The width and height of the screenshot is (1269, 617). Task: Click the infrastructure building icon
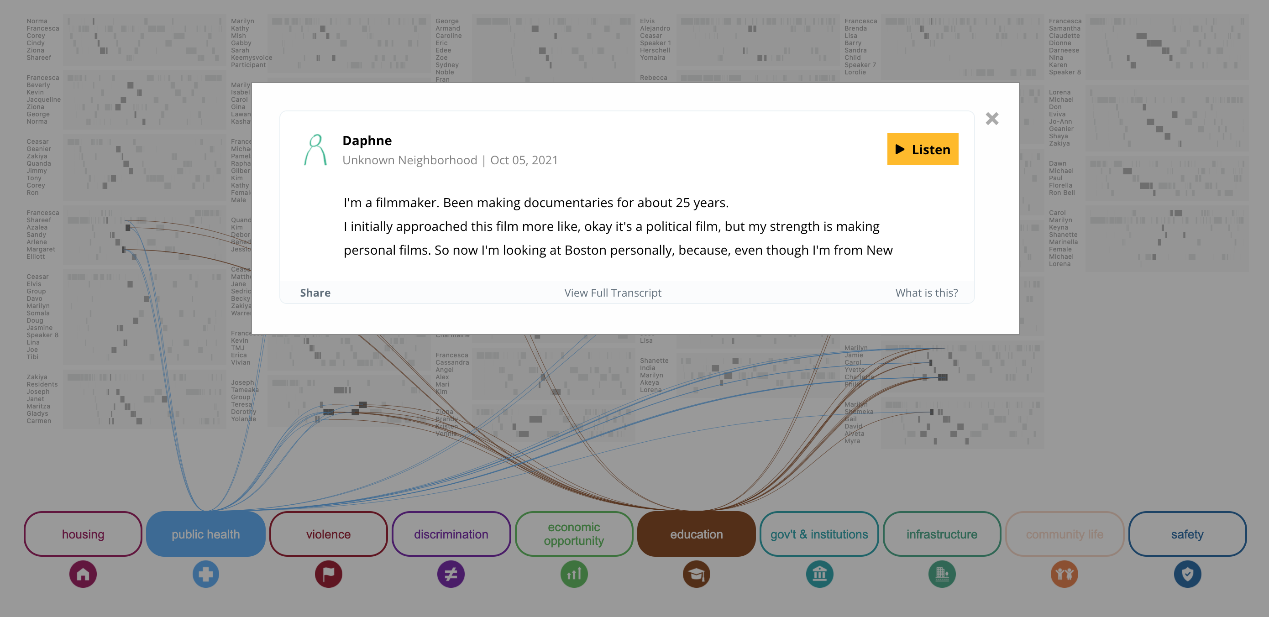942,574
